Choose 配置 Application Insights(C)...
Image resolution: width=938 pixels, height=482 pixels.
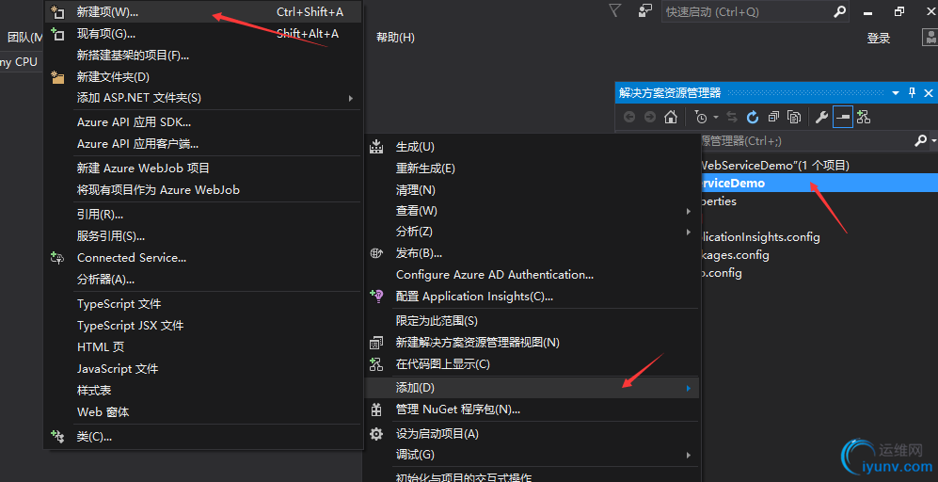tap(532, 296)
